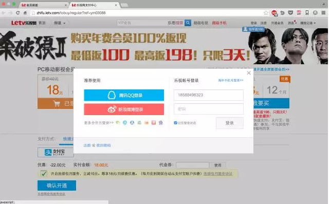Select the 12 months plan option
The height and width of the screenshot is (204, 329).
(x=277, y=90)
